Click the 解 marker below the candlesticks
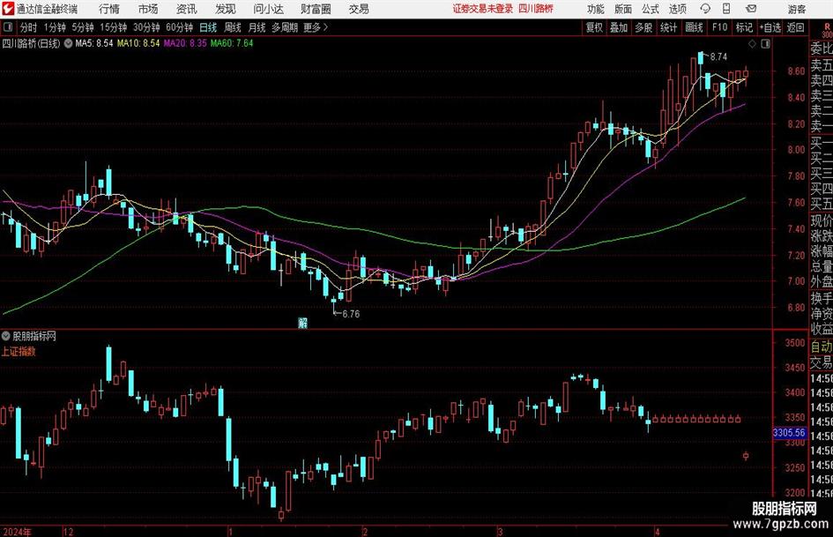This screenshot has width=833, height=537. (x=303, y=323)
